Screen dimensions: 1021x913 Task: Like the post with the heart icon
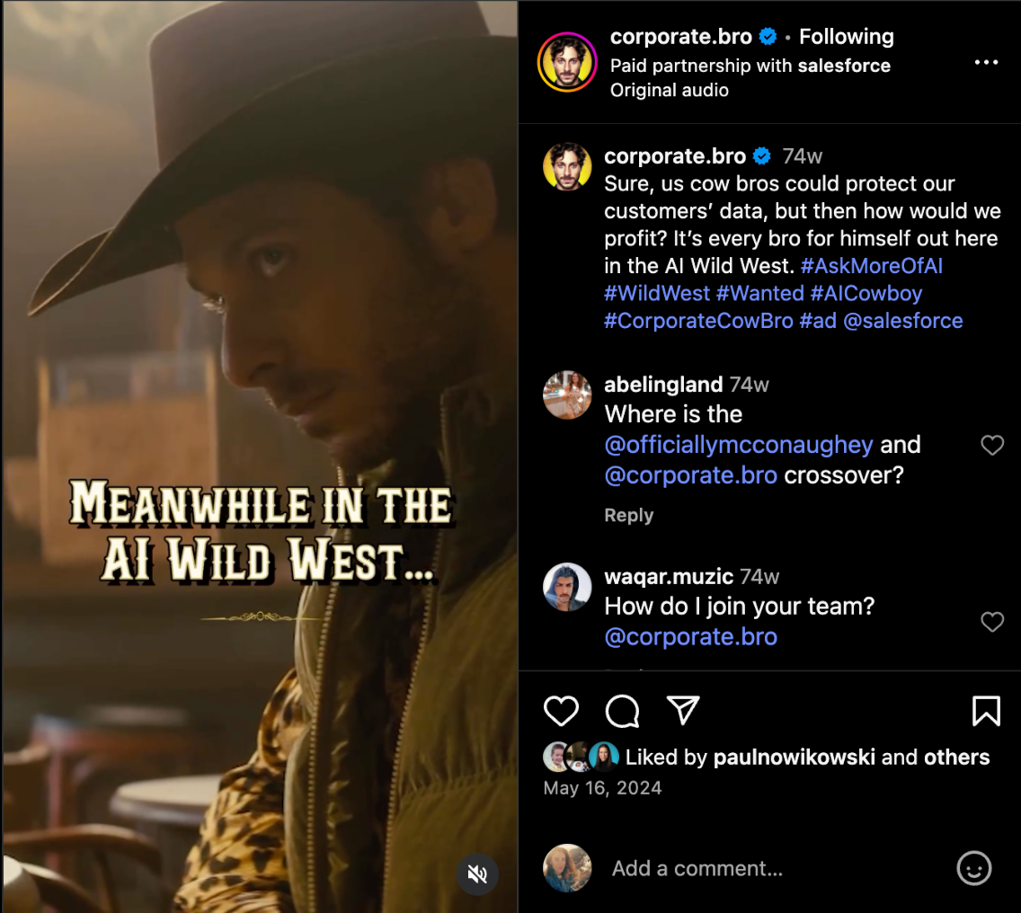(x=562, y=711)
